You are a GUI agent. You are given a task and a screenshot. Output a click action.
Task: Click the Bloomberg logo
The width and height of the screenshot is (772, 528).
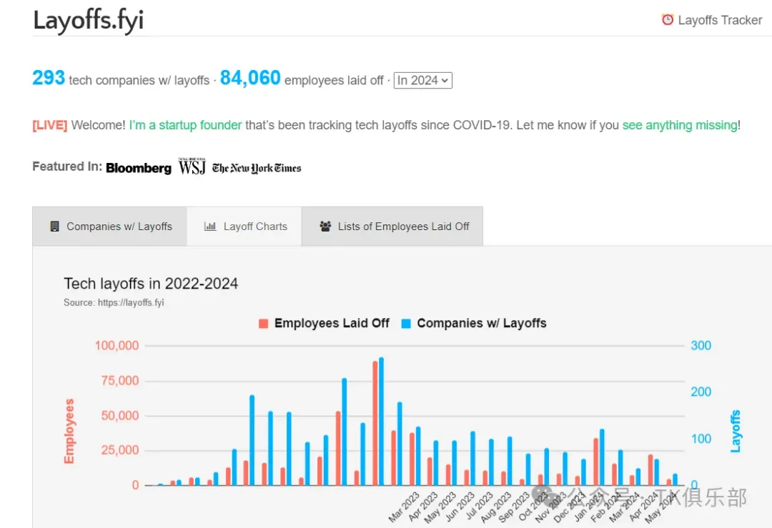[x=139, y=168]
